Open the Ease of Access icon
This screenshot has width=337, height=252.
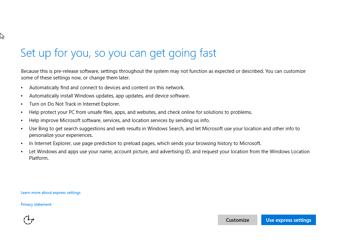click(29, 220)
